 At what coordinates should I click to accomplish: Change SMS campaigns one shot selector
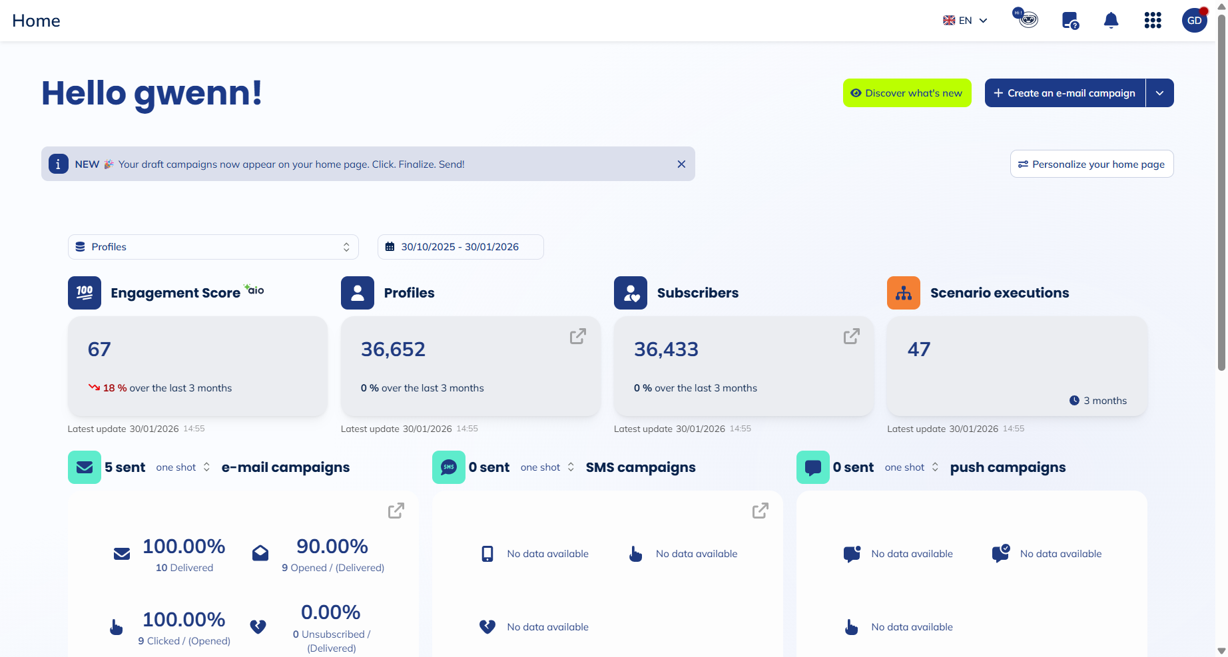point(547,468)
